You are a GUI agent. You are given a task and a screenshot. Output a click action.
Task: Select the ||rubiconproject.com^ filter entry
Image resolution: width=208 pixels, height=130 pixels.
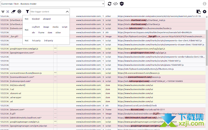coord(20,81)
